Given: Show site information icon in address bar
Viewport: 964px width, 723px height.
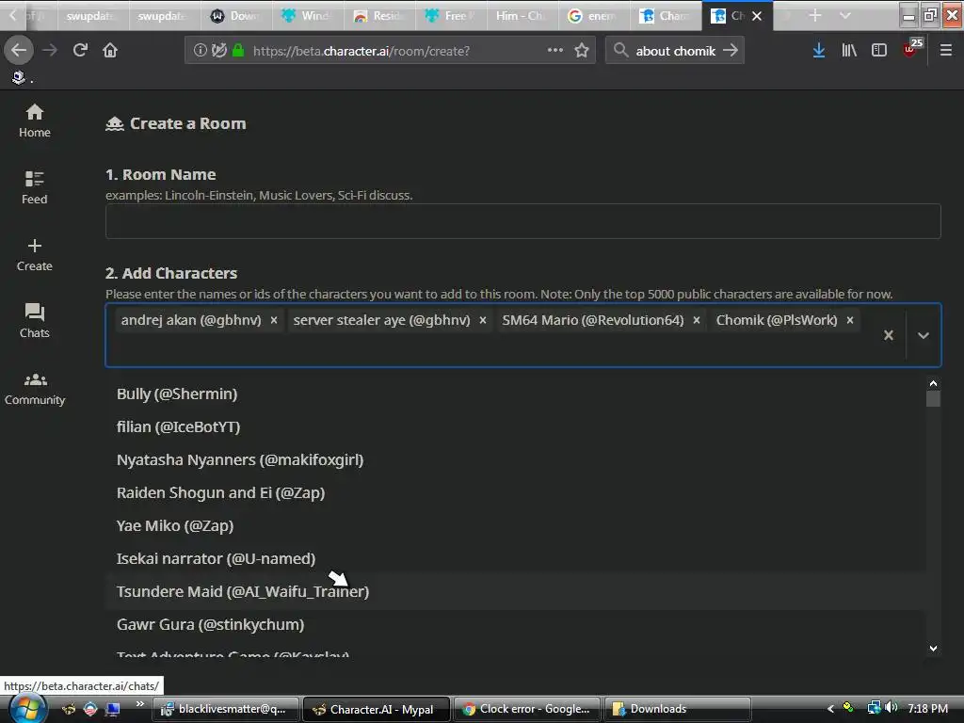Looking at the screenshot, I should pyautogui.click(x=200, y=51).
